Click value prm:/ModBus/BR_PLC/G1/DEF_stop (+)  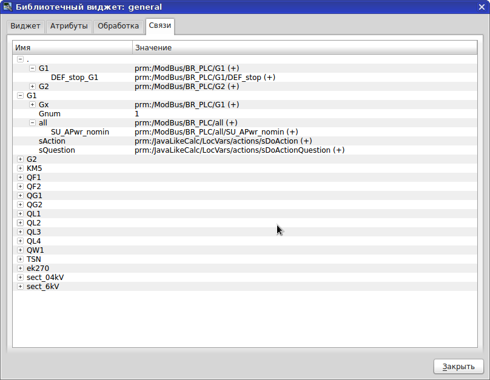pos(205,77)
